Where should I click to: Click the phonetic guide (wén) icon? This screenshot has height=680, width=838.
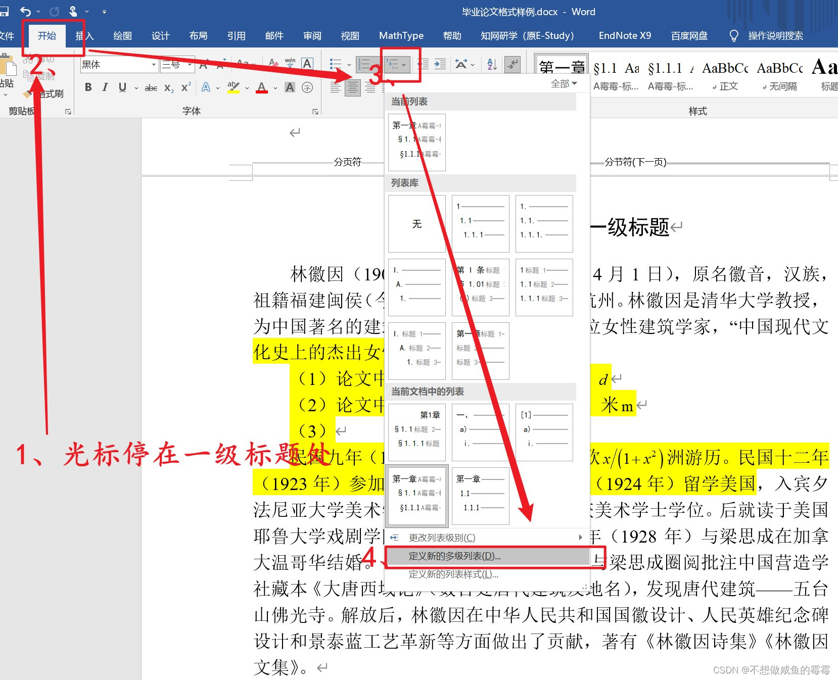click(290, 63)
